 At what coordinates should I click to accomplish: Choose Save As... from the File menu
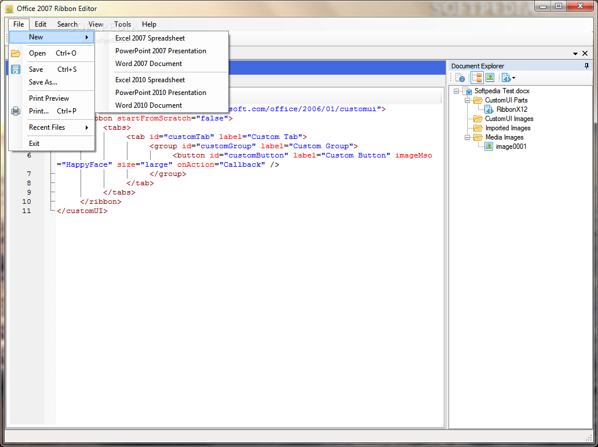tap(52, 82)
